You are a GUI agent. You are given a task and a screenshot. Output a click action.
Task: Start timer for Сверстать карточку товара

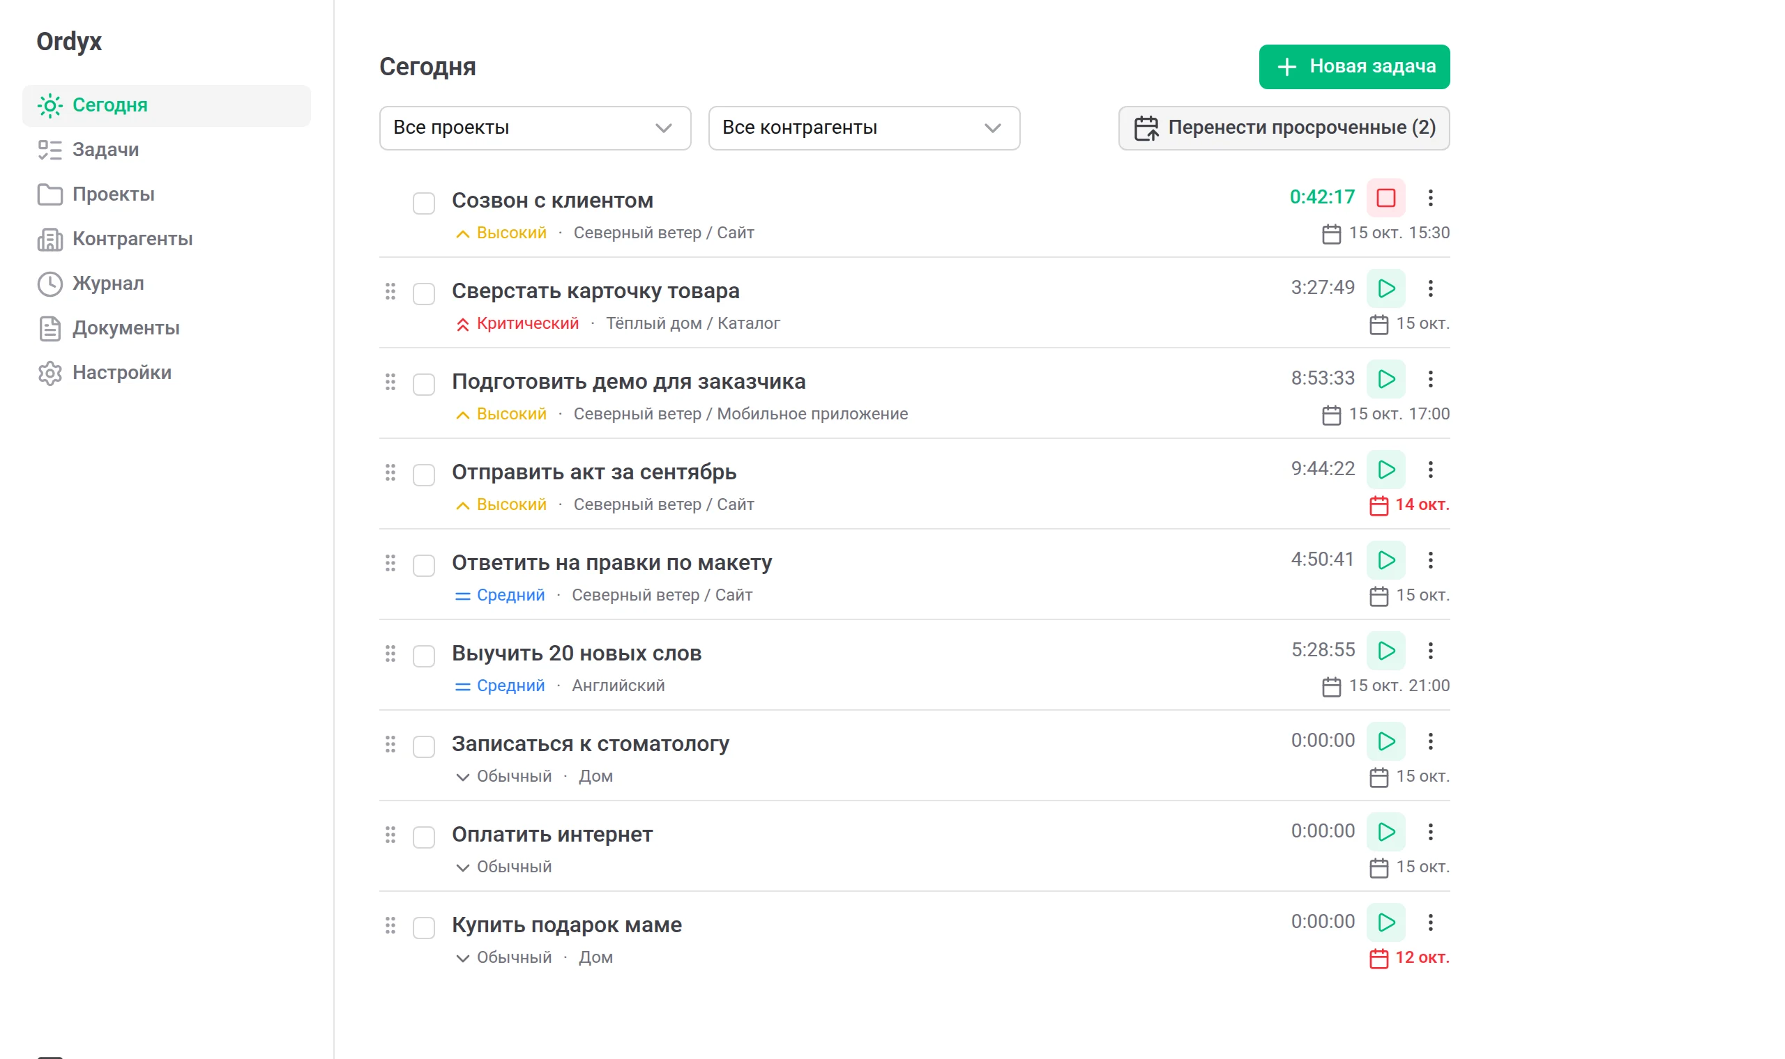(x=1385, y=288)
